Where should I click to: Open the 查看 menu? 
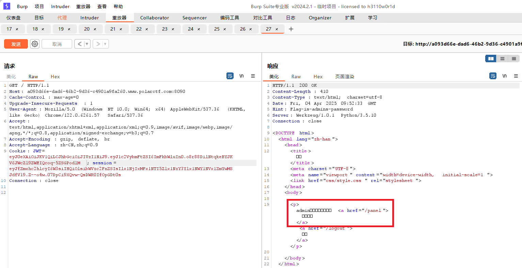click(102, 6)
